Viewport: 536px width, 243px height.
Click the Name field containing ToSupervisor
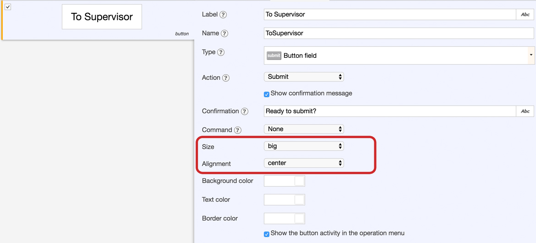pyautogui.click(x=399, y=33)
